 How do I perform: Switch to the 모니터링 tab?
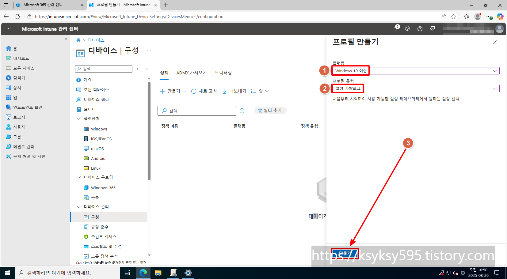223,73
